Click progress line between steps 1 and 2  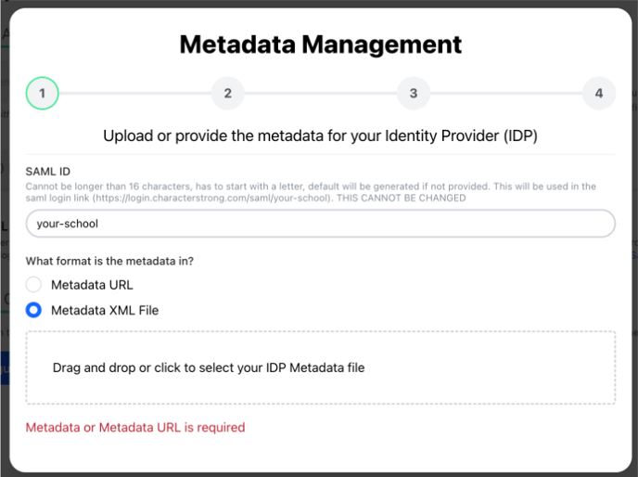(x=134, y=93)
